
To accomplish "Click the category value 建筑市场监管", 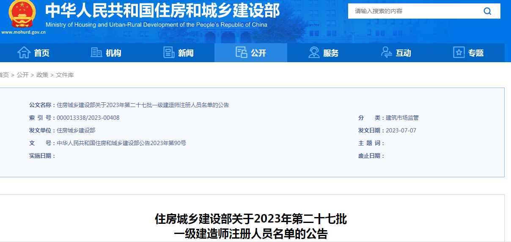I will click(x=402, y=118).
